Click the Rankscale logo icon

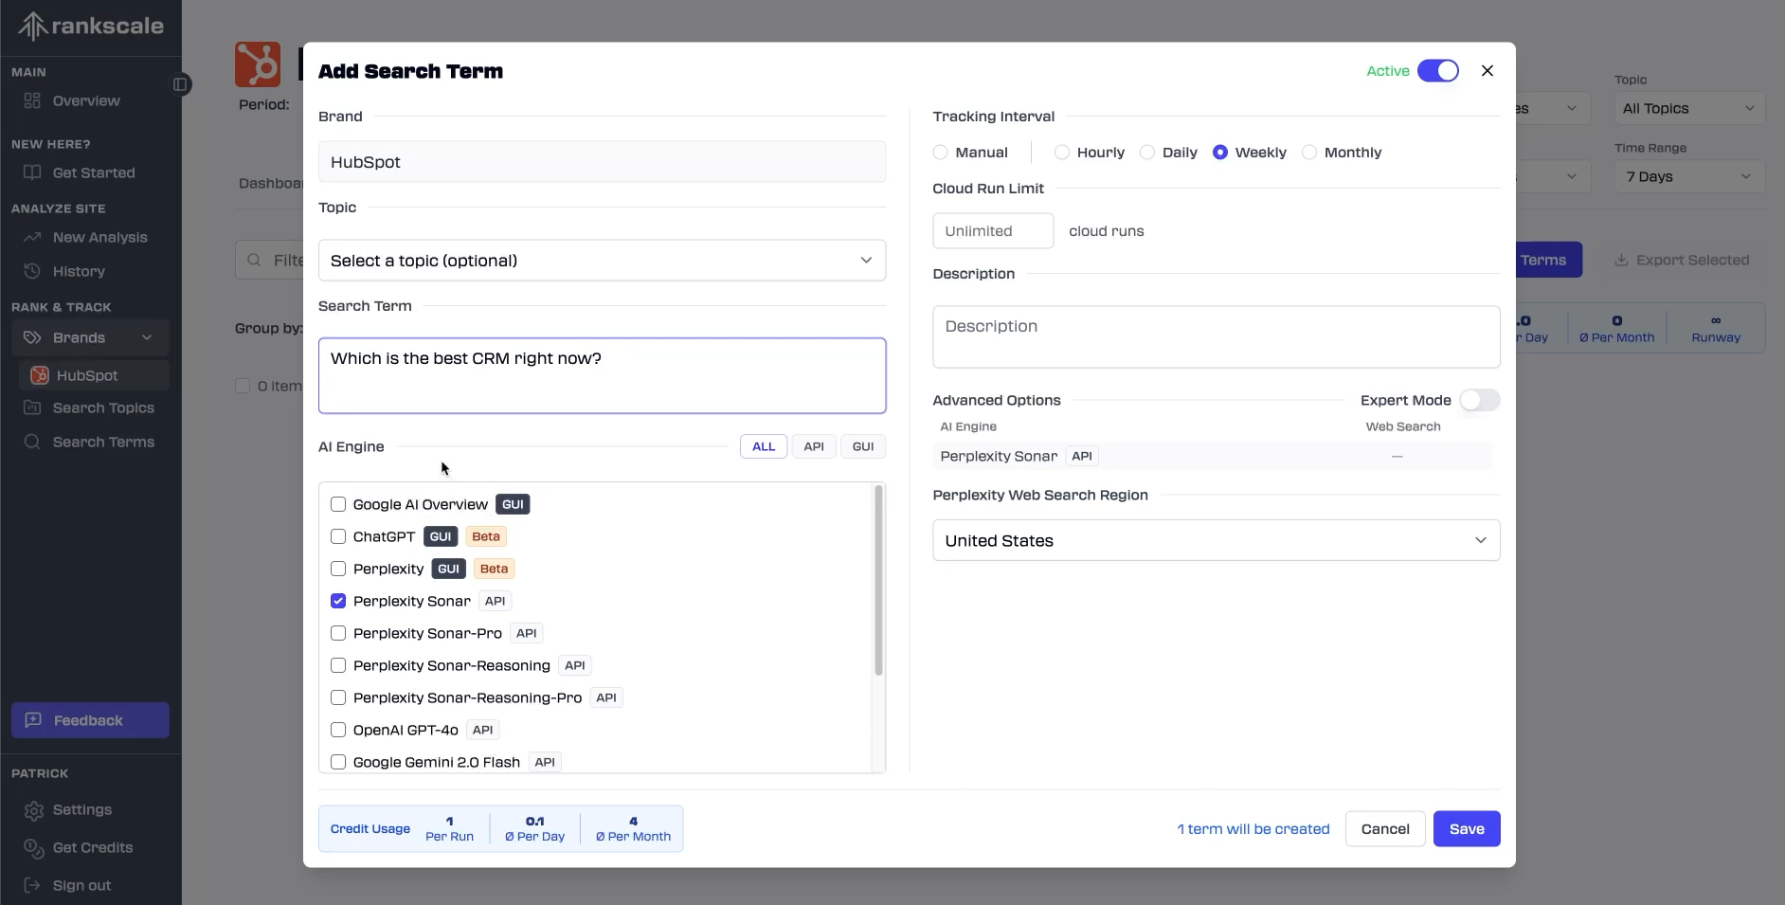pos(32,27)
